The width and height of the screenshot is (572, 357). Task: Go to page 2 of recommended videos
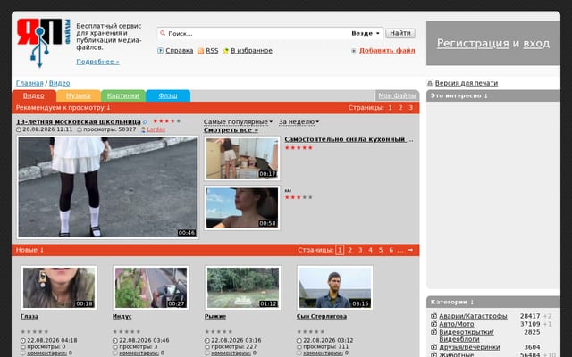coord(400,108)
